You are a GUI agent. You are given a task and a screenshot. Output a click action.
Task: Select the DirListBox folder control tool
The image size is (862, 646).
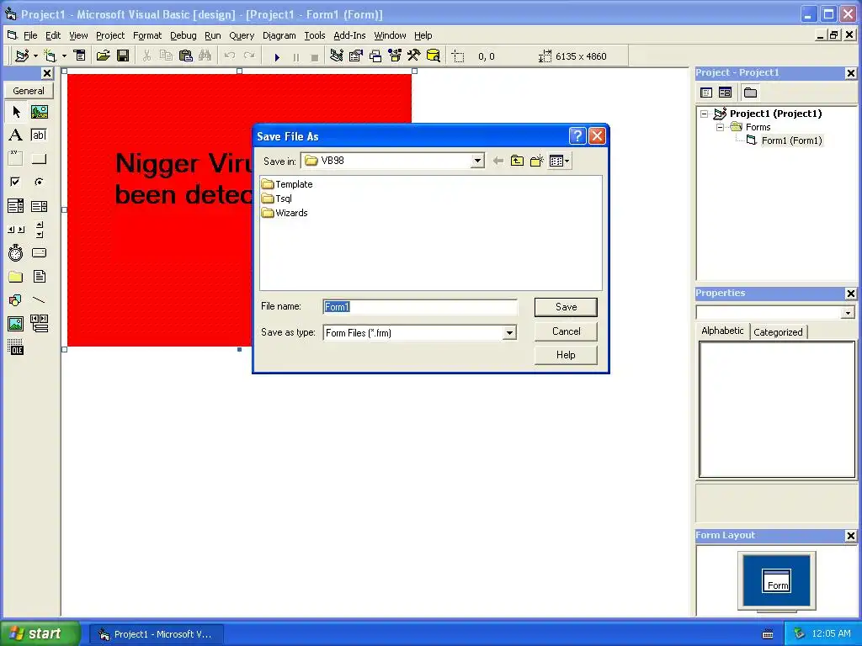[16, 277]
